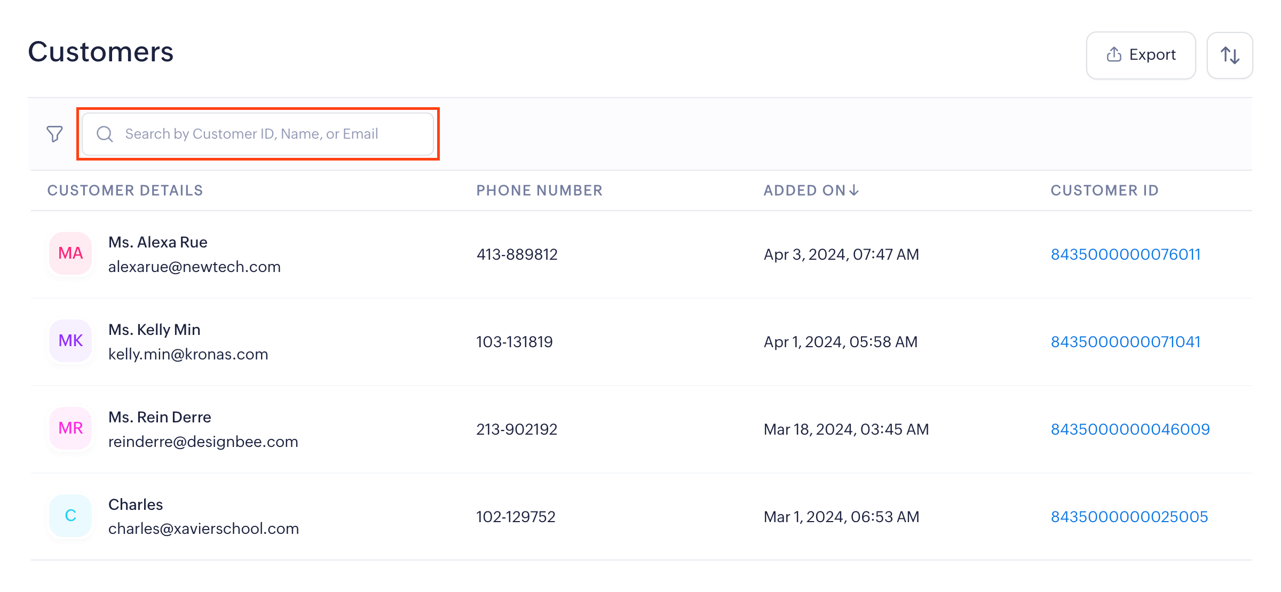Click the Phone Number column header
Image resolution: width=1281 pixels, height=592 pixels.
tap(539, 190)
